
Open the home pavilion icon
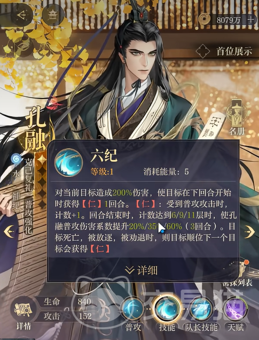point(52,15)
